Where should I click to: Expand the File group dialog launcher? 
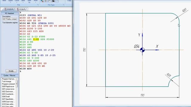click(38, 5)
